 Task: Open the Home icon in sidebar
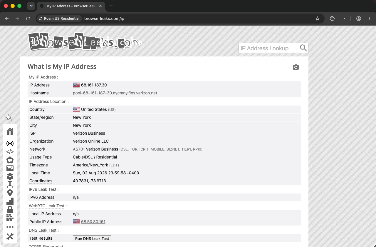10,131
